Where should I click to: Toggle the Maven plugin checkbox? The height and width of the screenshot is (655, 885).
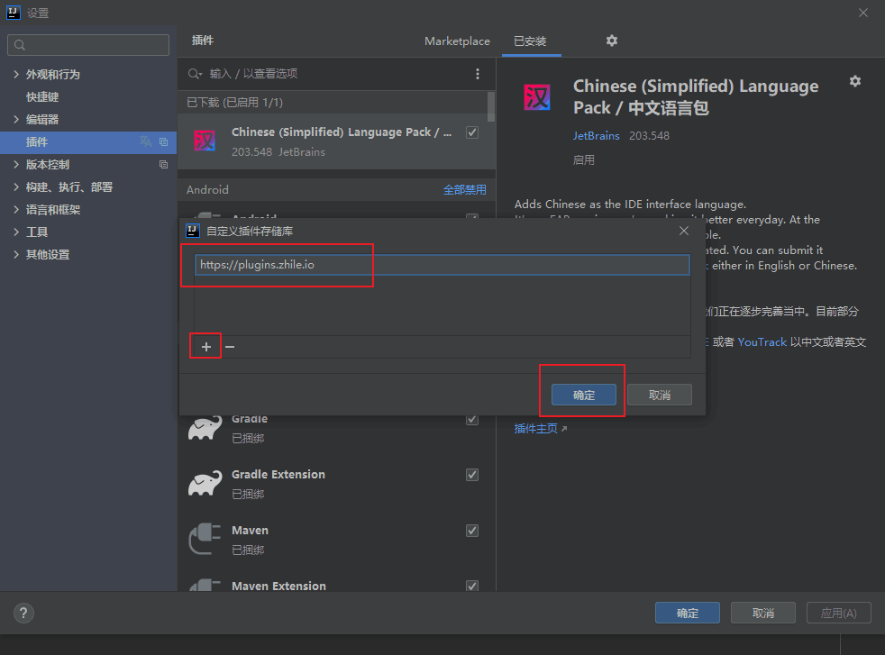click(x=472, y=531)
